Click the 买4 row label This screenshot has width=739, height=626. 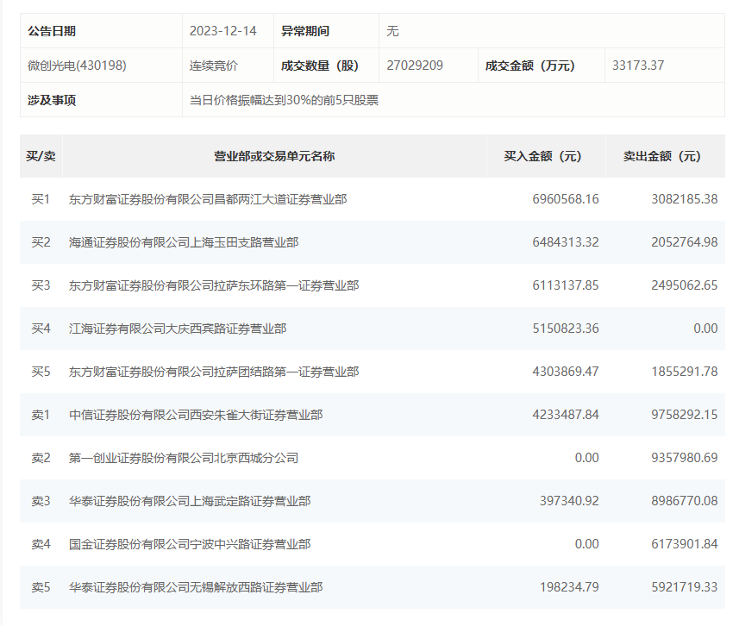41,329
